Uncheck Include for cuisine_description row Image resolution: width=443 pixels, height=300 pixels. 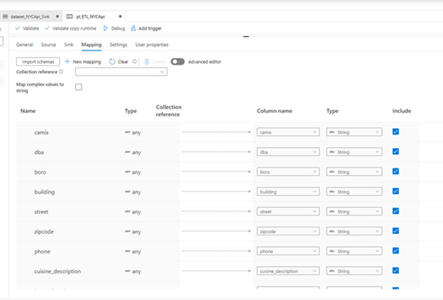pyautogui.click(x=396, y=271)
